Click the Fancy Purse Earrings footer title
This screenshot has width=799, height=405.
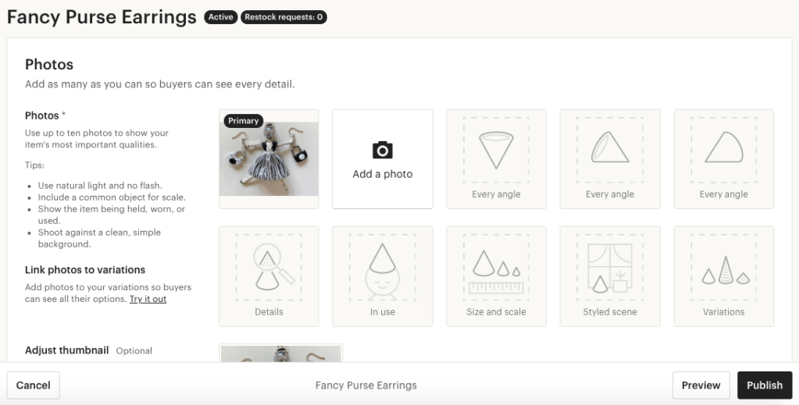click(x=366, y=385)
